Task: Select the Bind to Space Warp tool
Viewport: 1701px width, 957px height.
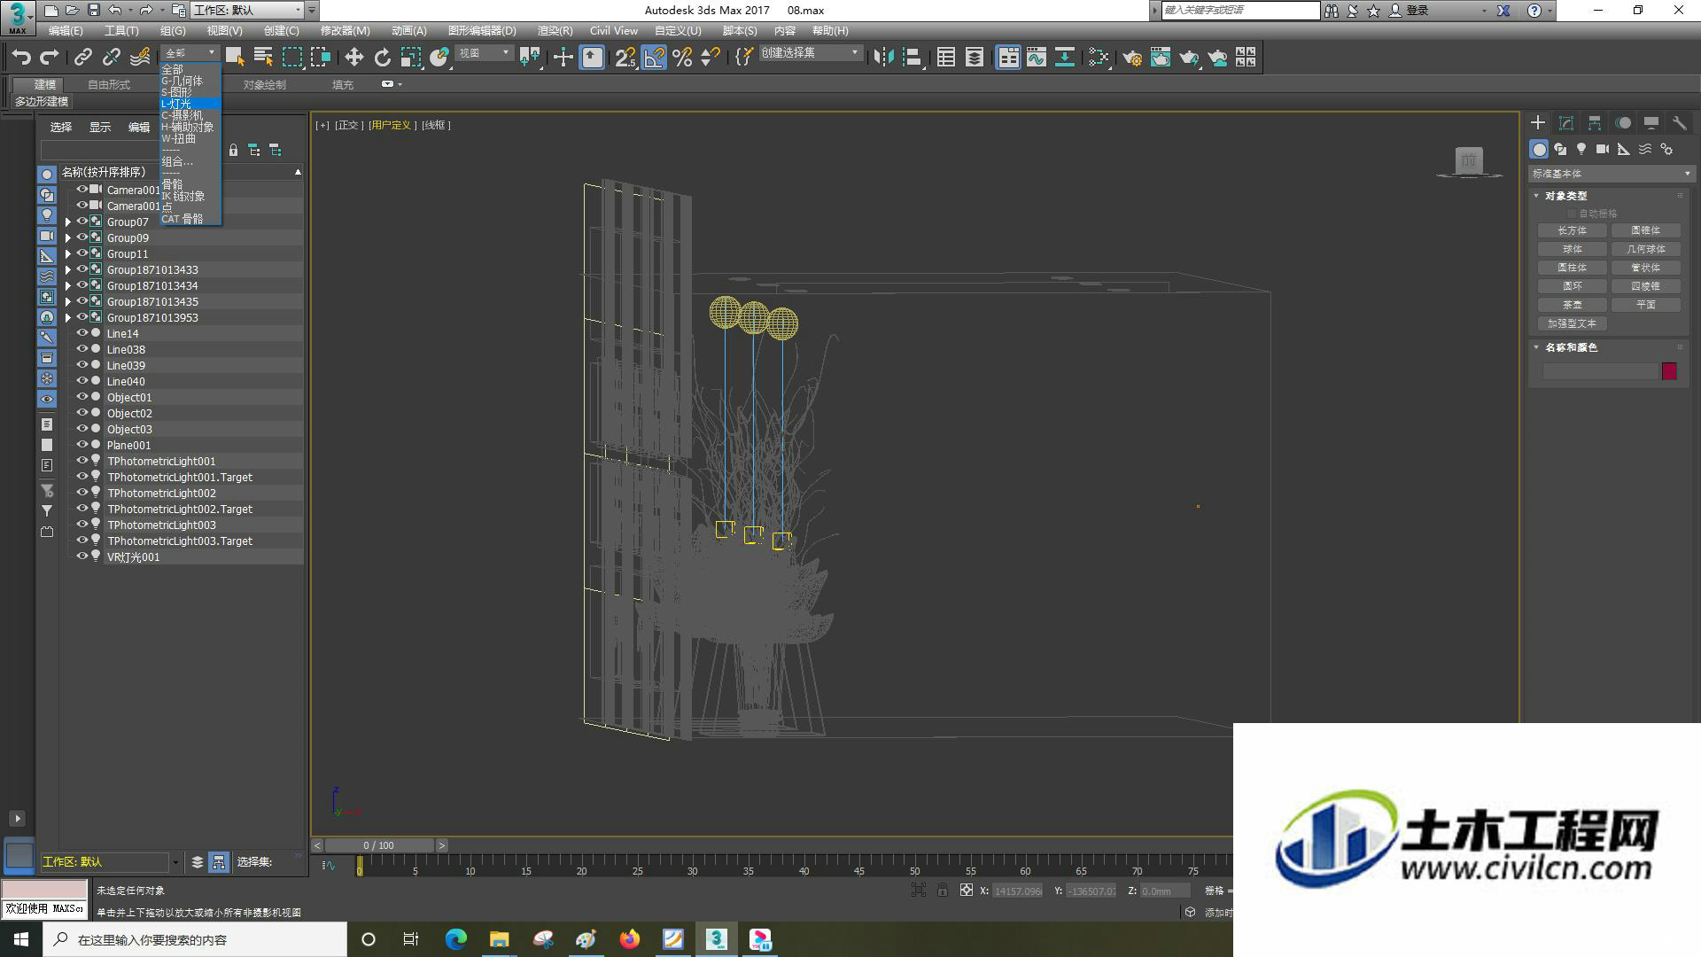Action: coord(140,58)
